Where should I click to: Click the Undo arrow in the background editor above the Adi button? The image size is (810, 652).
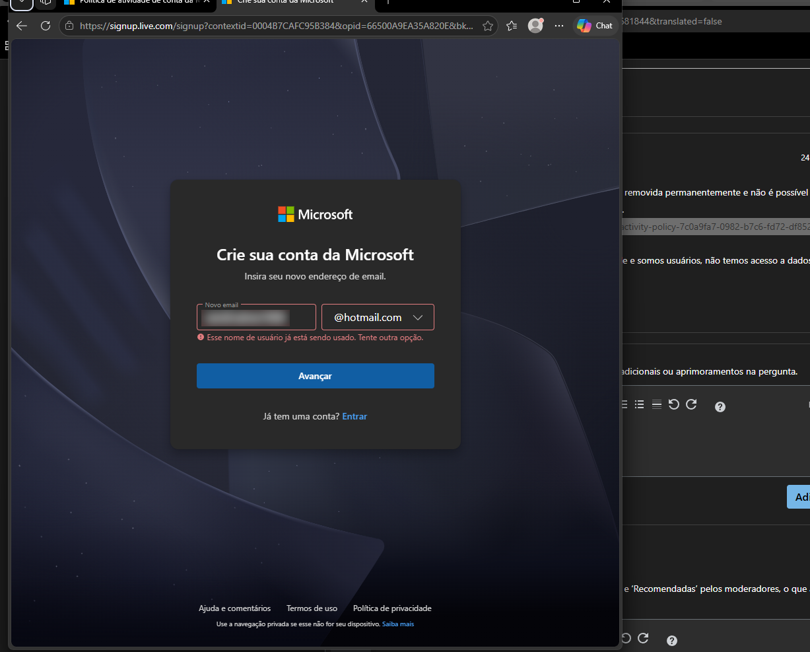pyautogui.click(x=673, y=404)
